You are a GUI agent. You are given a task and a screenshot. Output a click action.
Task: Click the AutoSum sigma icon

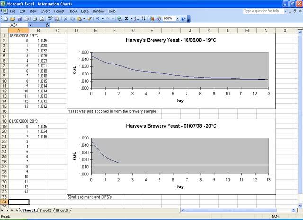point(126,19)
